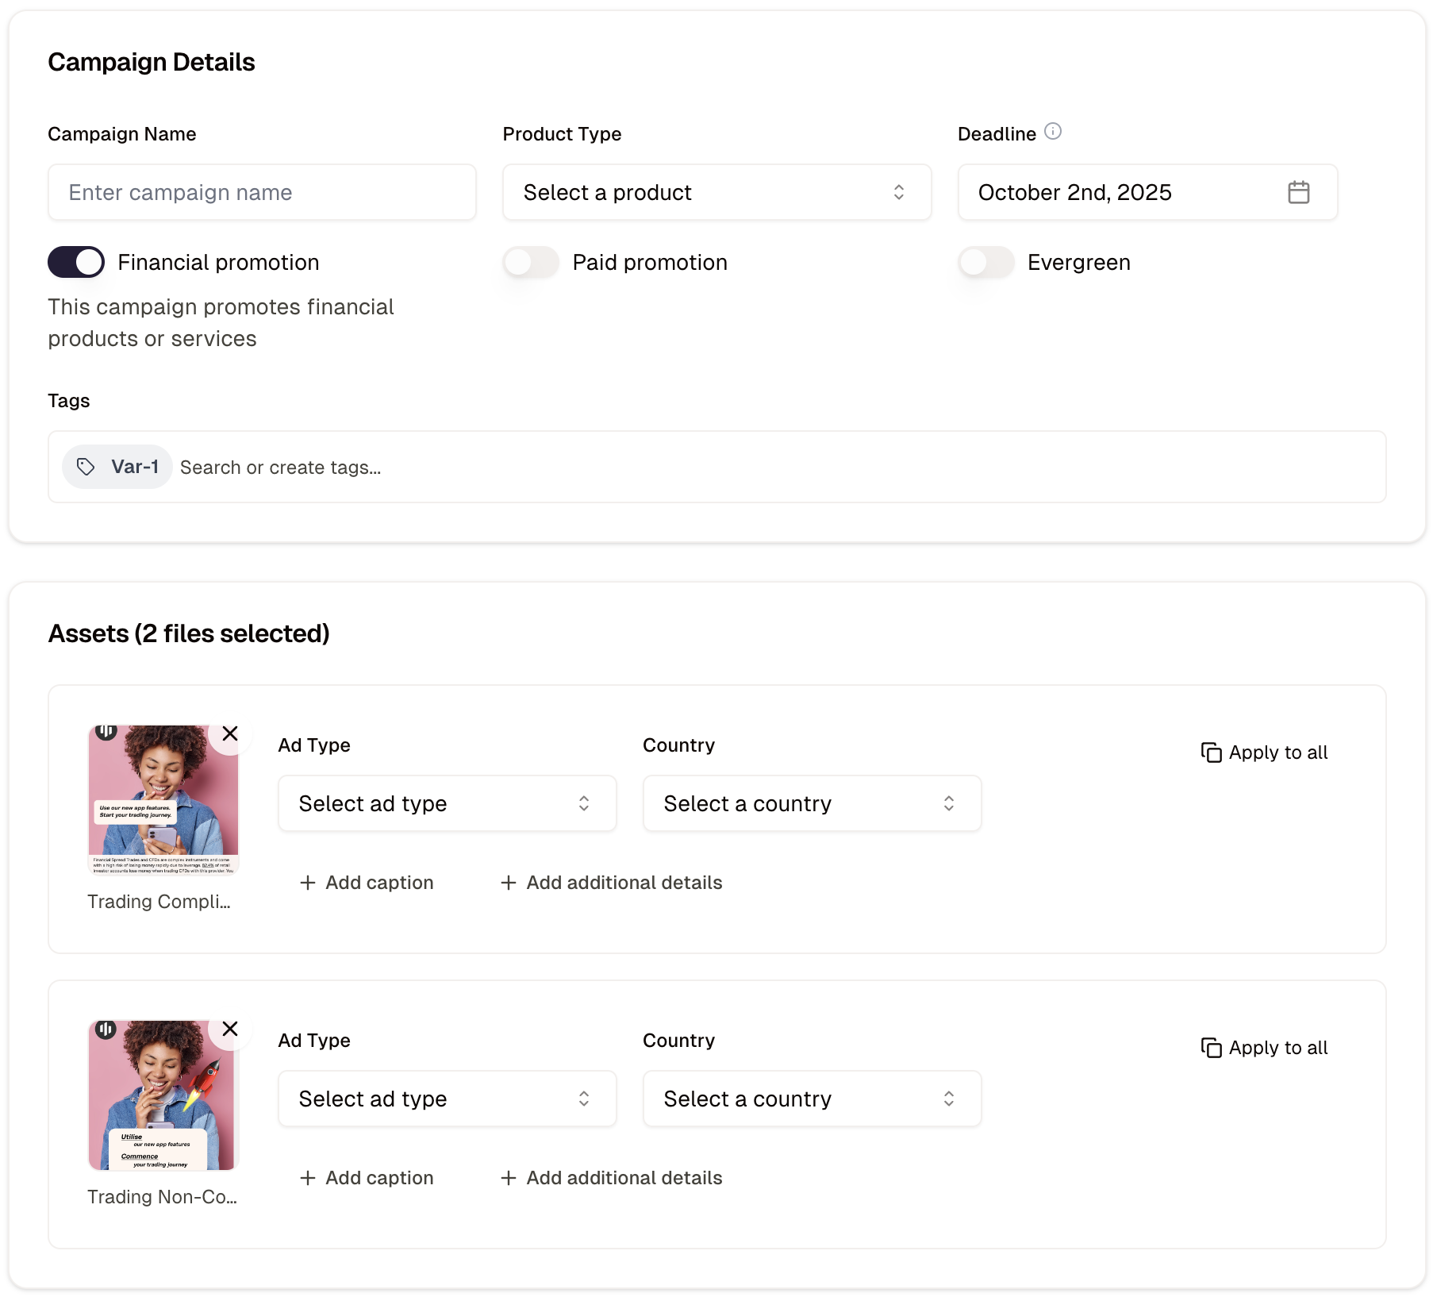Image resolution: width=1433 pixels, height=1297 pixels.
Task: Enable the Evergreen toggle
Action: (986, 262)
